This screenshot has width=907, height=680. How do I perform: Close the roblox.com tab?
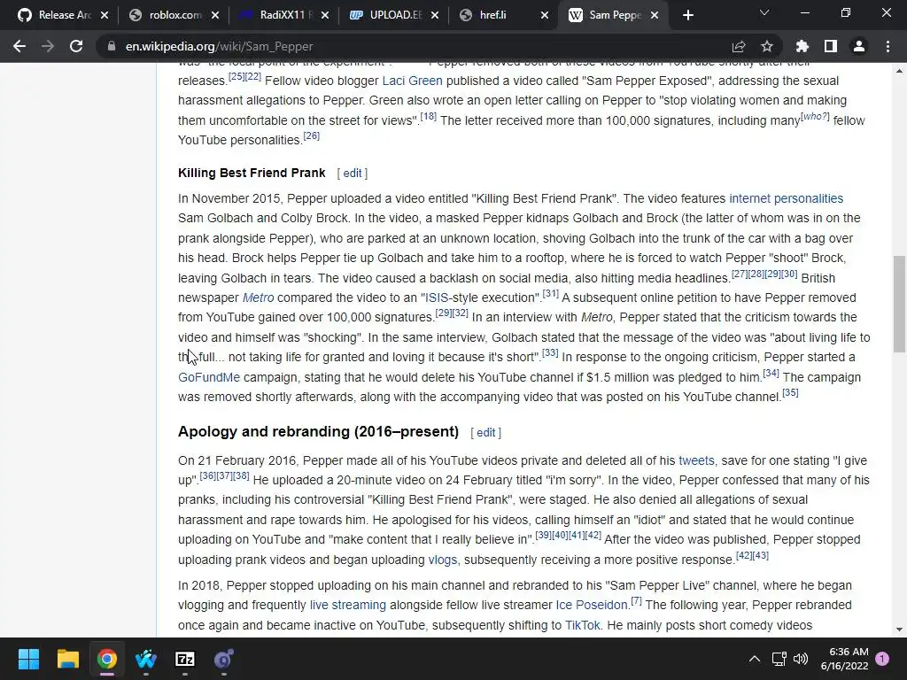(x=215, y=15)
